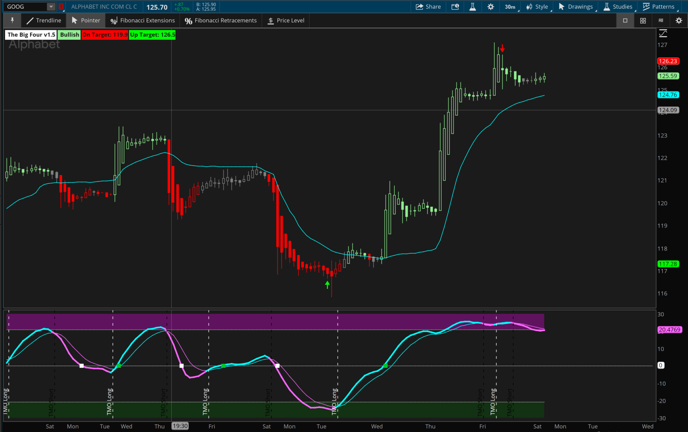This screenshot has height=432, width=688.
Task: Open the flask Edit Studies icon
Action: (473, 7)
